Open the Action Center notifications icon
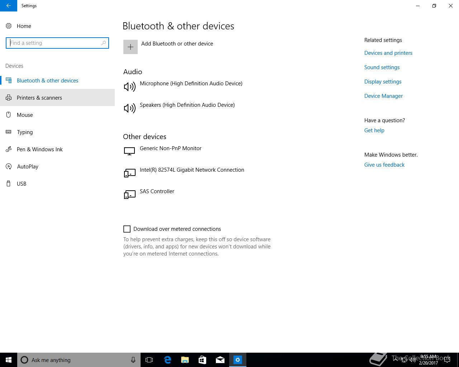This screenshot has height=367, width=459. [x=447, y=360]
